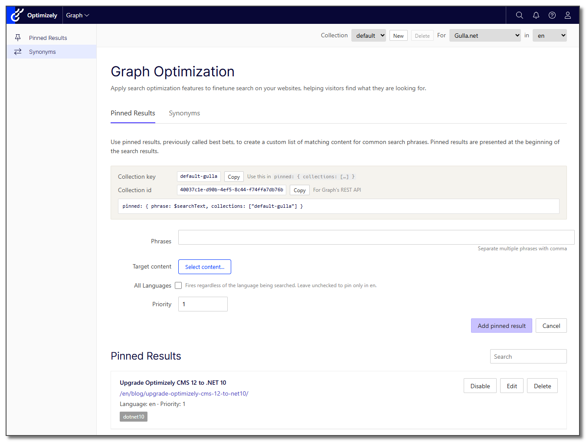
Task: Delete the Upgrade Optimizely CMS pinned result
Action: click(542, 386)
